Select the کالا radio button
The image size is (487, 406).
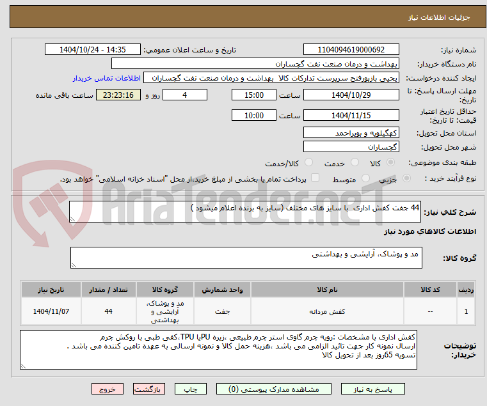pos(391,162)
